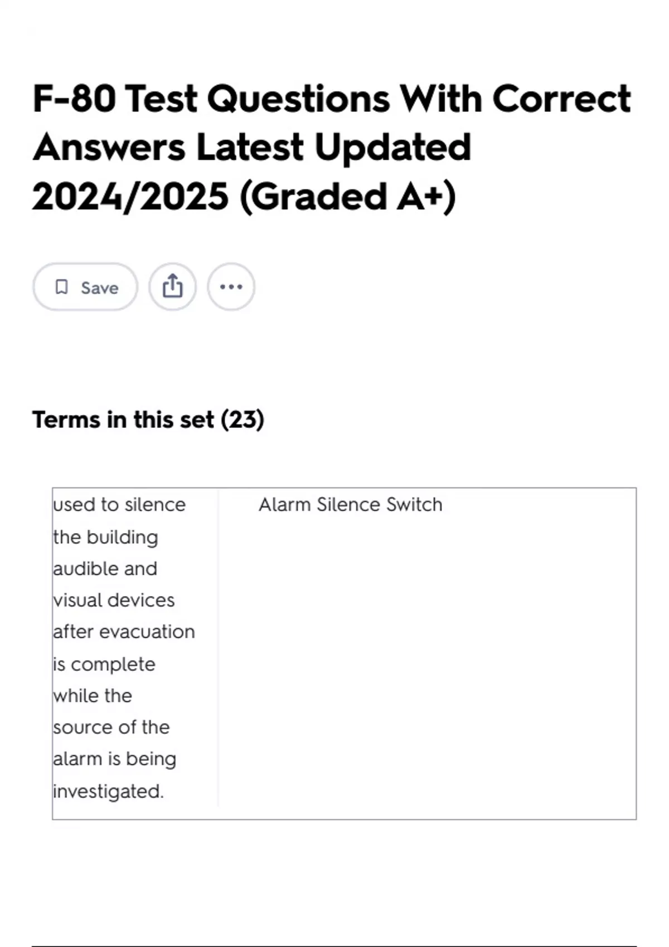Click the 'the building' text line
This screenshot has width=669, height=947.
[x=106, y=538]
